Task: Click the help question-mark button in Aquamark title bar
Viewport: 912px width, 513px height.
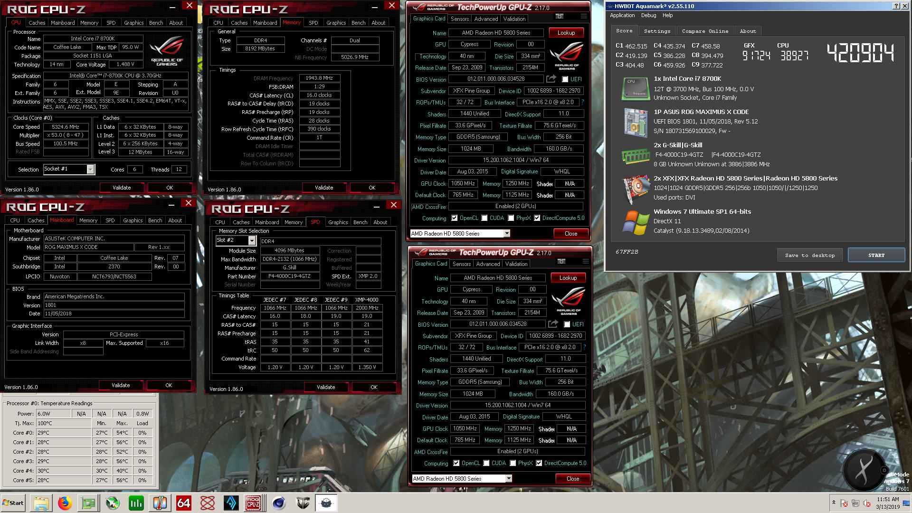Action: [x=896, y=6]
